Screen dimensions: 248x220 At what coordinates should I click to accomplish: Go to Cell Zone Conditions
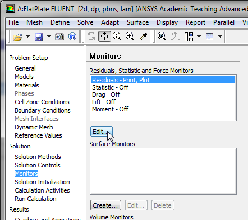pyautogui.click(x=42, y=102)
